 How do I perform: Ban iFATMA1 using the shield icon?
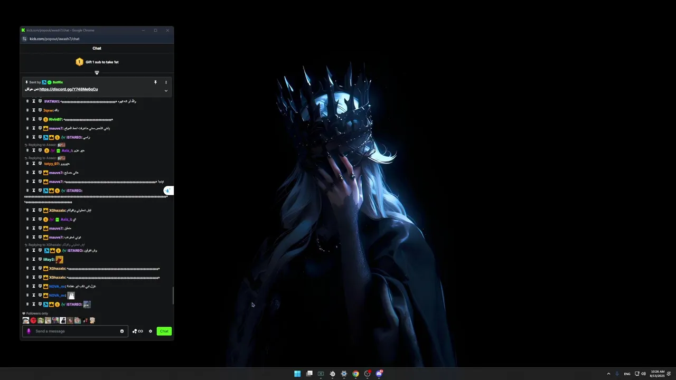[40, 101]
